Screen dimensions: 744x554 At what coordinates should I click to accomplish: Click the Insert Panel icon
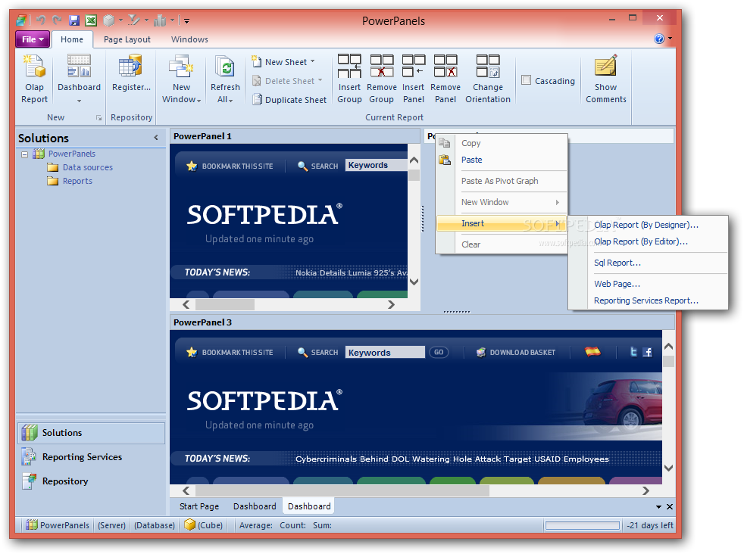pos(413,66)
